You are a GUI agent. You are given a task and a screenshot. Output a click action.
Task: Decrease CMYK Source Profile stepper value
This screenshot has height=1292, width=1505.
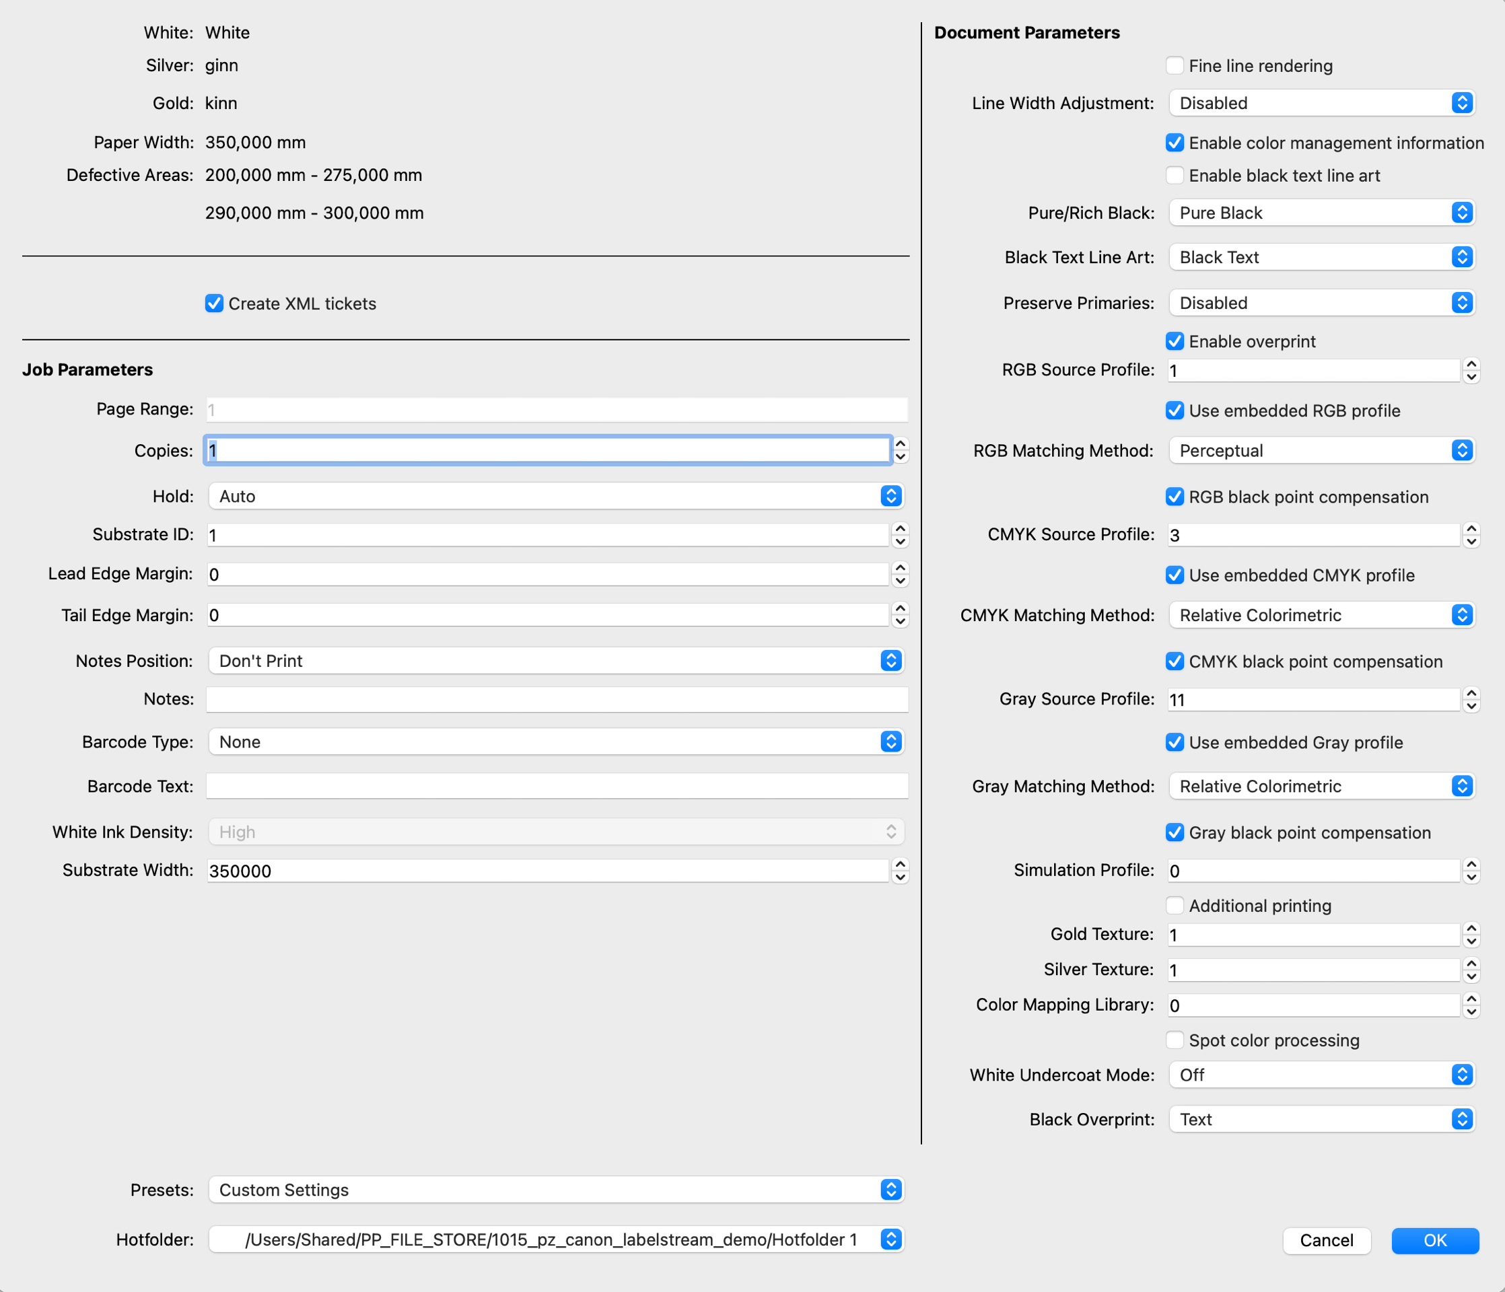coord(1471,542)
